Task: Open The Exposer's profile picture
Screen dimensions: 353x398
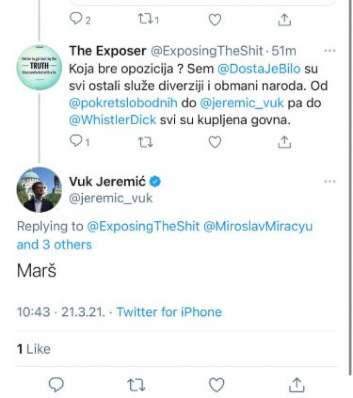Action: (x=39, y=67)
